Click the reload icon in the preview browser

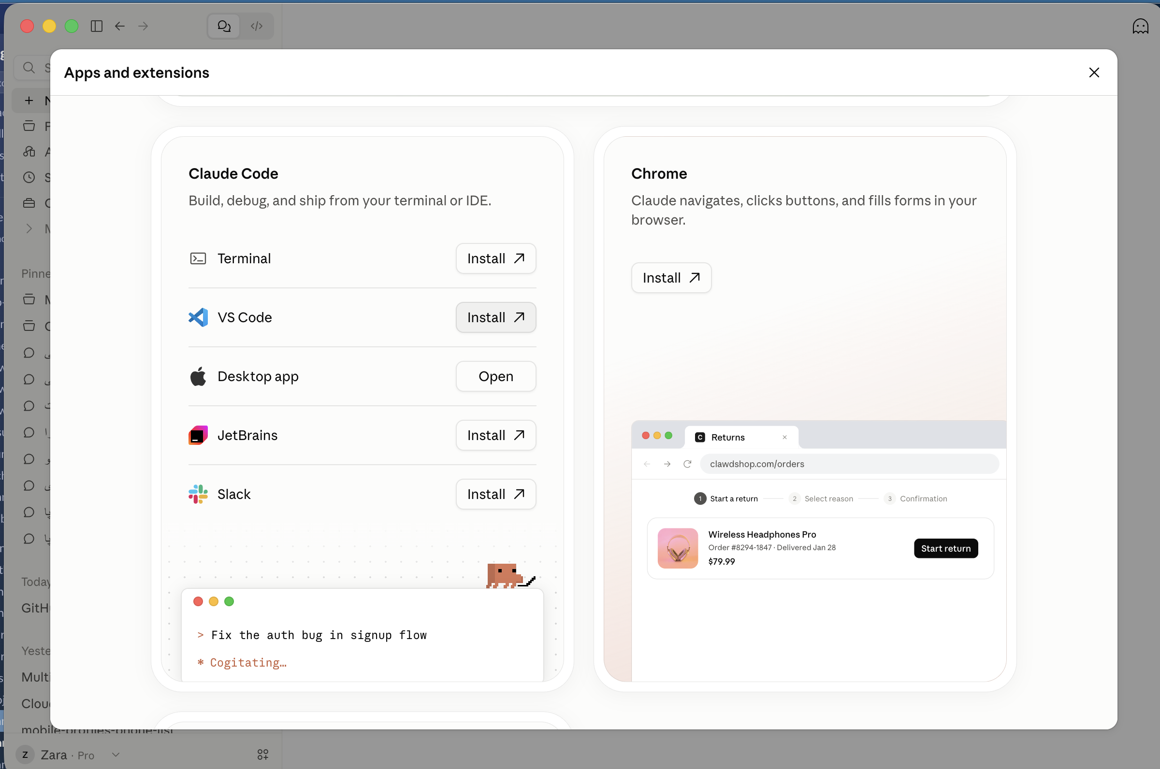687,464
